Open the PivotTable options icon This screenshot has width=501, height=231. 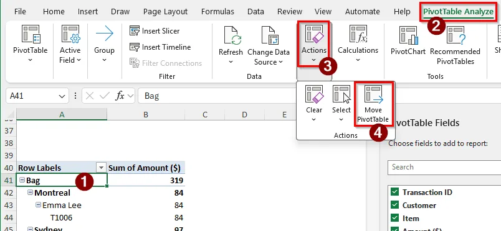31,34
